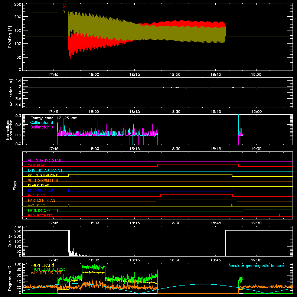The image size is (297, 297).
Task: Click the olive flag label above FRONTS_OFF
Action: point(36,205)
